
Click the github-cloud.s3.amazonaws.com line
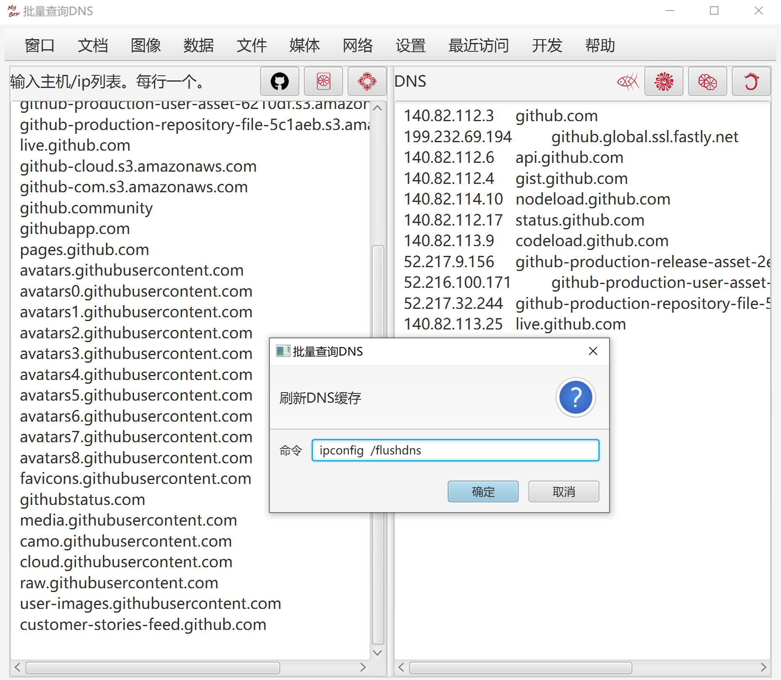tap(138, 166)
